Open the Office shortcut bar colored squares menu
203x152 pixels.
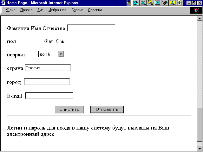pos(128,2)
